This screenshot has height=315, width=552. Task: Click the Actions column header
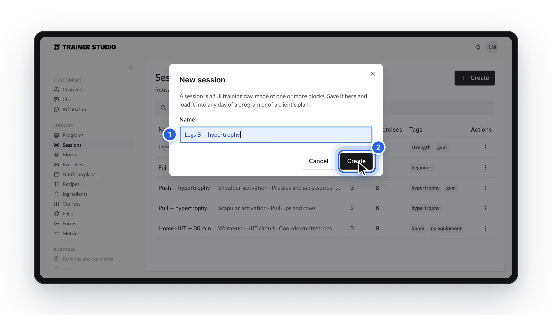click(x=481, y=130)
